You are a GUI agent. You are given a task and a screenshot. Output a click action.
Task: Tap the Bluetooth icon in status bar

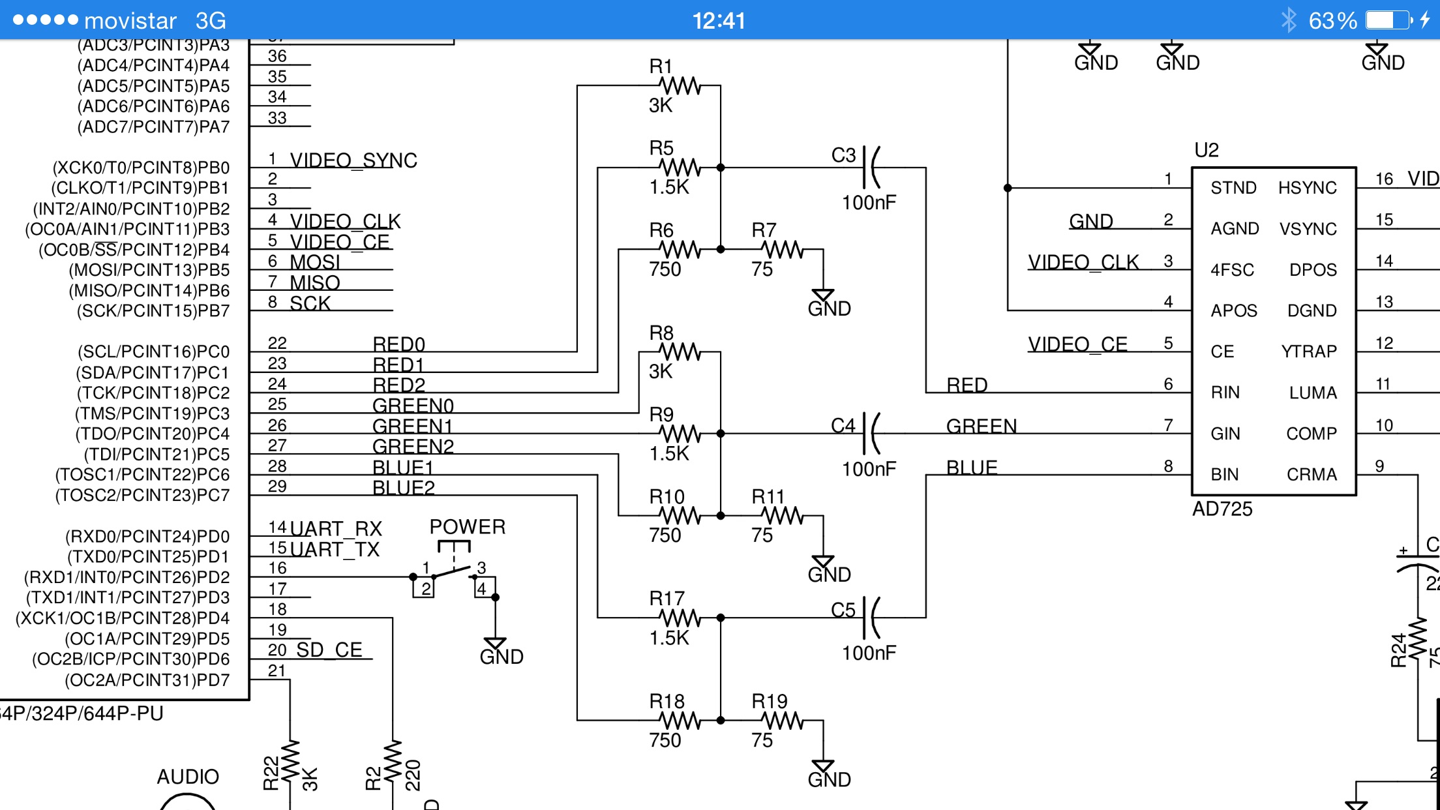tap(1288, 20)
